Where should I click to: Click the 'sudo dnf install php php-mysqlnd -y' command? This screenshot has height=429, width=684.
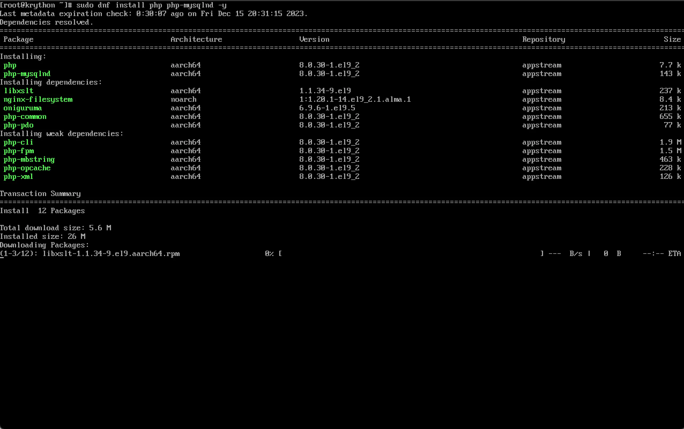pos(151,5)
